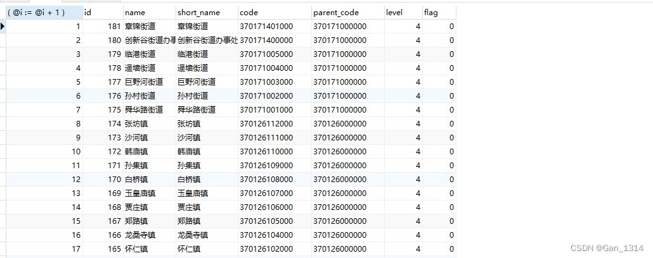Click the 'parent_code' column header
Image resolution: width=653 pixels, height=258 pixels.
pos(348,13)
